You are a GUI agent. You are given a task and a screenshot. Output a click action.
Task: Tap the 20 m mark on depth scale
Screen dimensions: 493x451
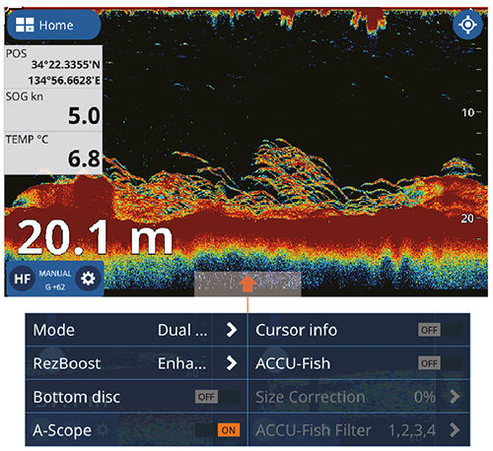point(467,218)
